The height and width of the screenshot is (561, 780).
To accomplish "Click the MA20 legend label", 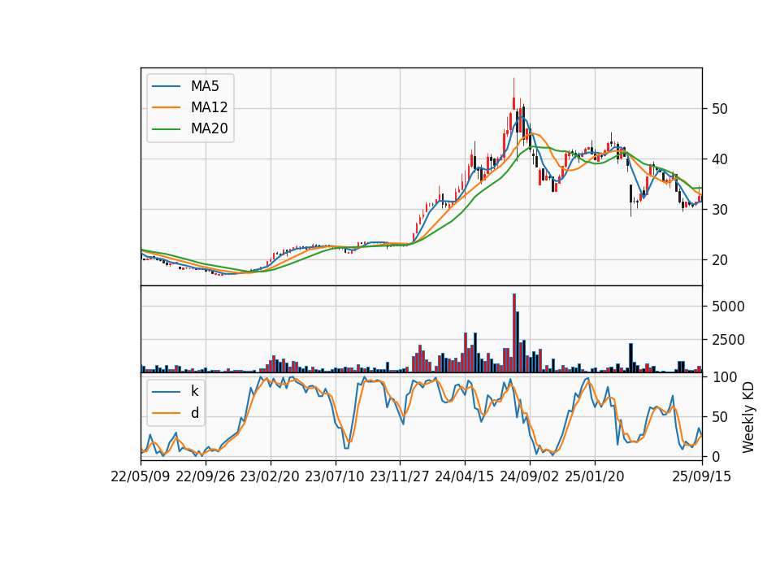I will click(209, 129).
